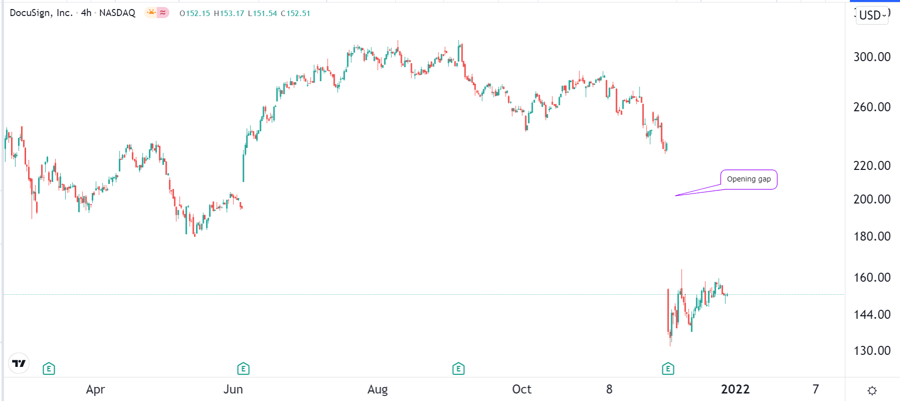This screenshot has width=900, height=401.
Task: Click the earnings marker left of 2022
Action: [x=668, y=369]
